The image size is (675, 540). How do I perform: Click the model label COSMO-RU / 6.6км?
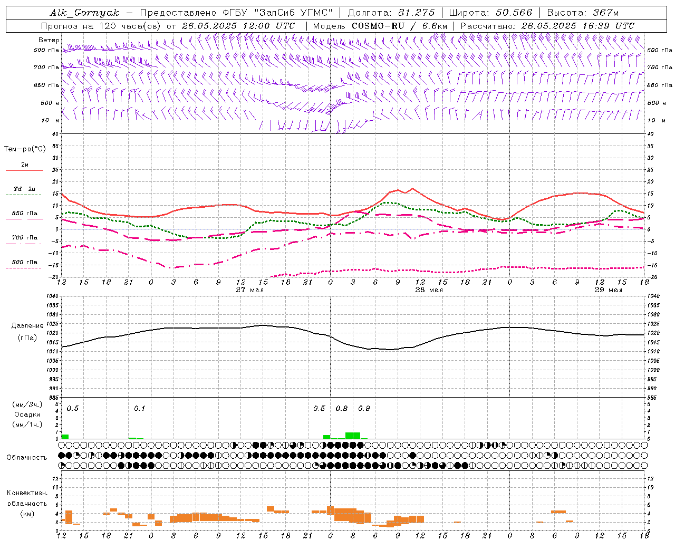point(399,26)
